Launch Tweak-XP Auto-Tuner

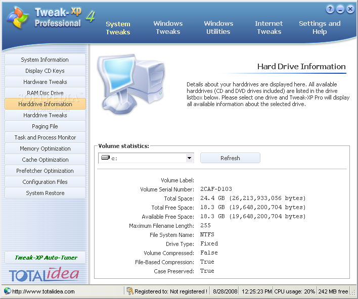[x=45, y=258]
